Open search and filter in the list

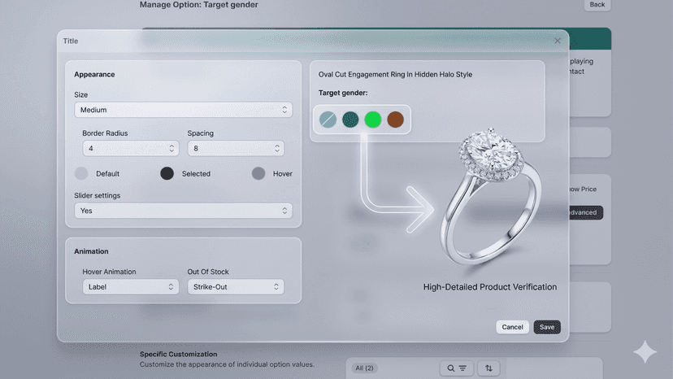click(457, 368)
